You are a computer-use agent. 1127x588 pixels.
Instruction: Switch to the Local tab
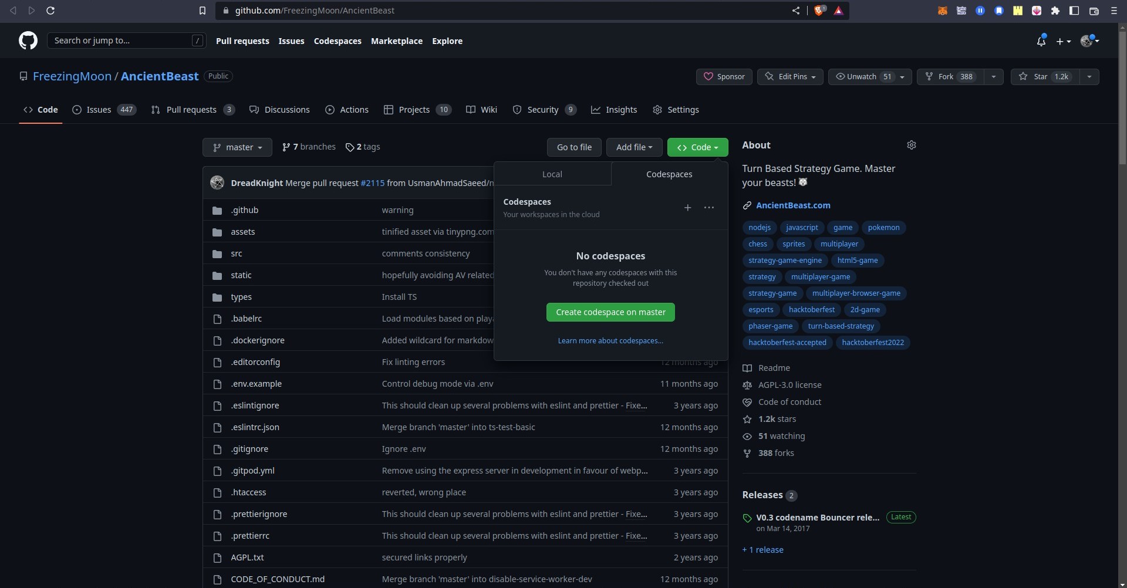click(552, 174)
